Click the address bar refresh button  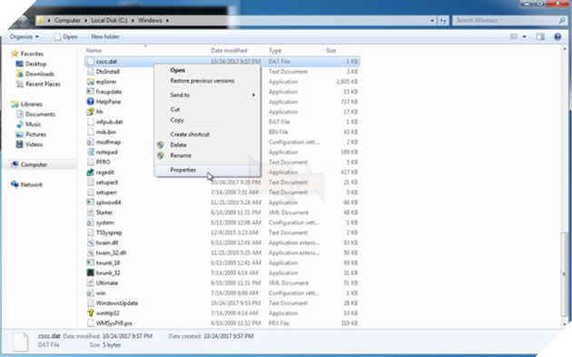pos(443,21)
